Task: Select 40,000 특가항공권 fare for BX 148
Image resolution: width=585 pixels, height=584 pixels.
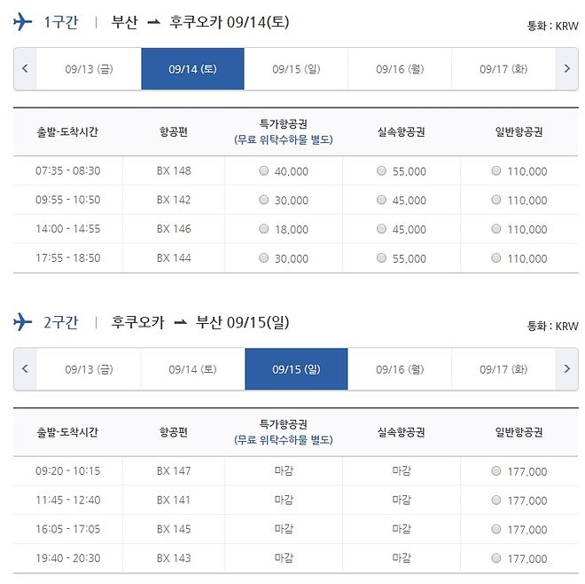Action: pyautogui.click(x=263, y=171)
